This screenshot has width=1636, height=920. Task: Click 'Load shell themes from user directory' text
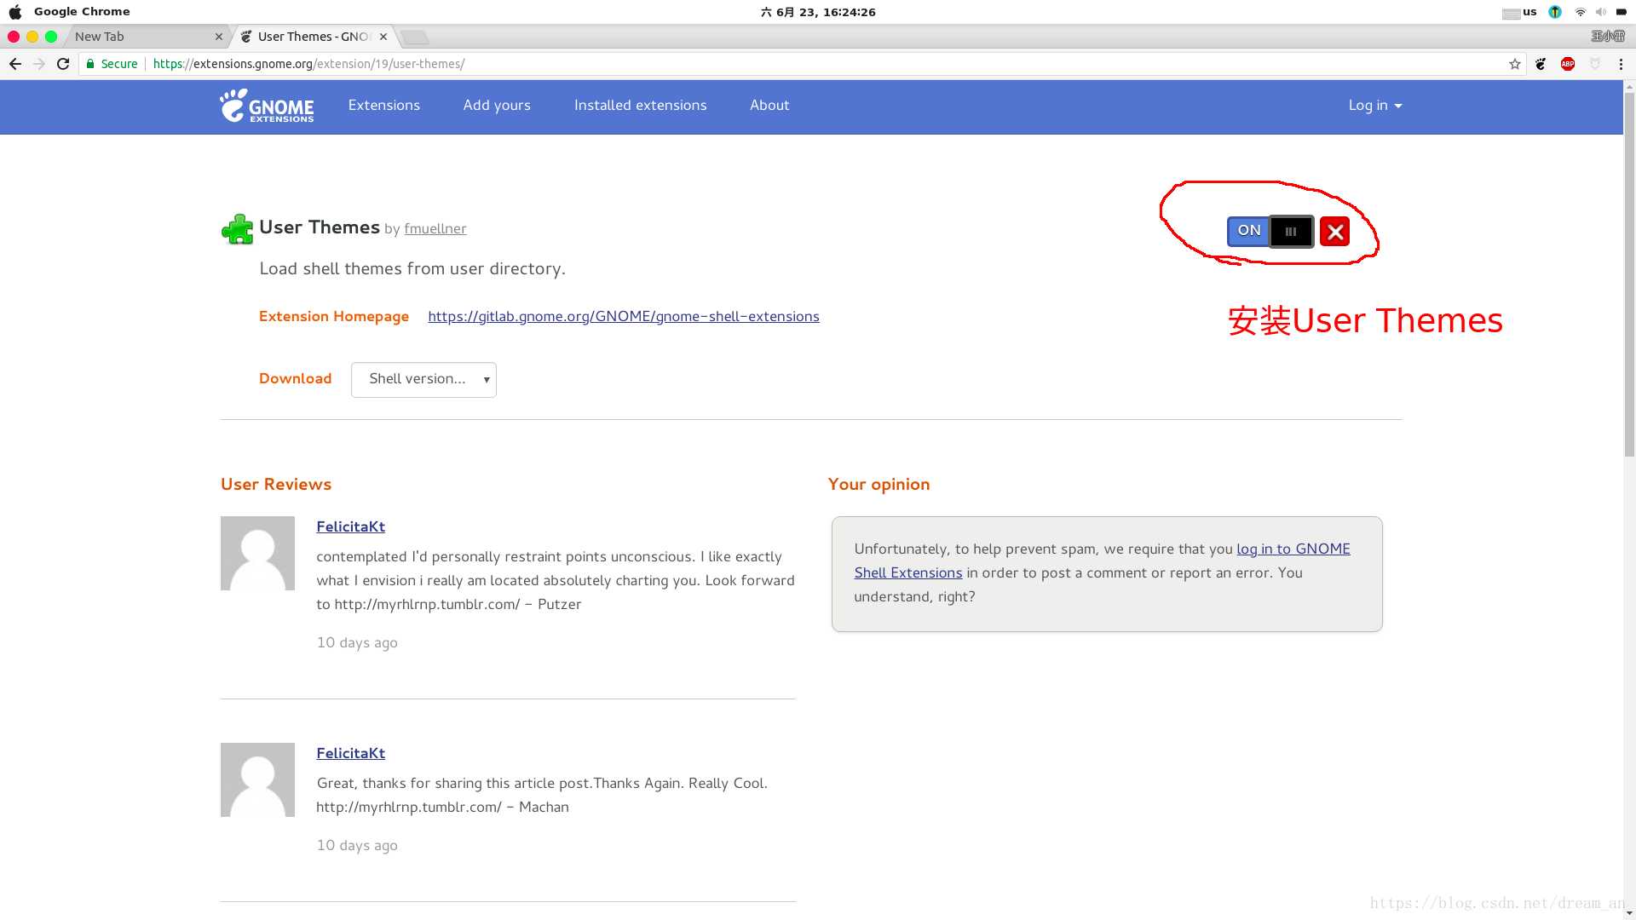click(x=412, y=269)
